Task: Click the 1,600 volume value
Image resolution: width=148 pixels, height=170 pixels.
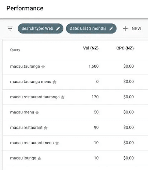Action: click(94, 66)
